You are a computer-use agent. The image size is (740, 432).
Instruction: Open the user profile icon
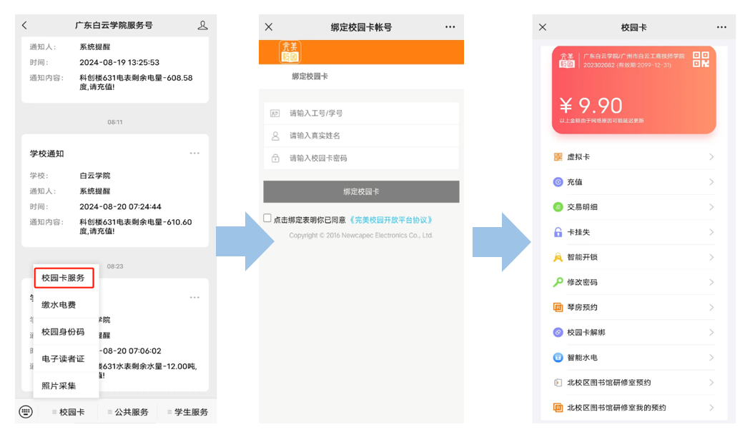coord(202,26)
